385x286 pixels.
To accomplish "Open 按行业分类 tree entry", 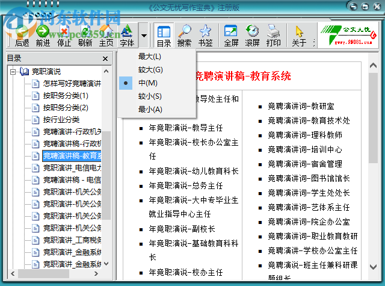I will (61, 120).
